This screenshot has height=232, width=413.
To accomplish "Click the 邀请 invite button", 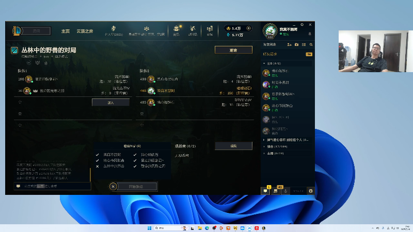I will pyautogui.click(x=233, y=50).
